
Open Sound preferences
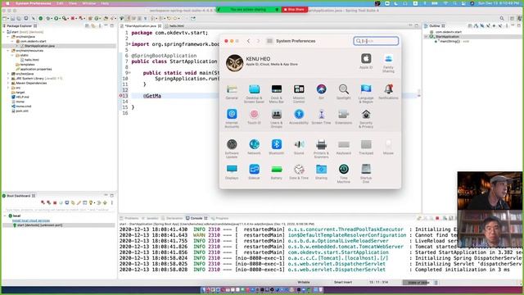point(299,147)
